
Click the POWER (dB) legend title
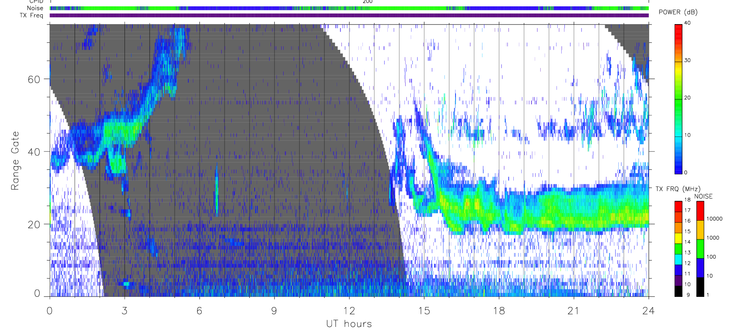(x=678, y=12)
